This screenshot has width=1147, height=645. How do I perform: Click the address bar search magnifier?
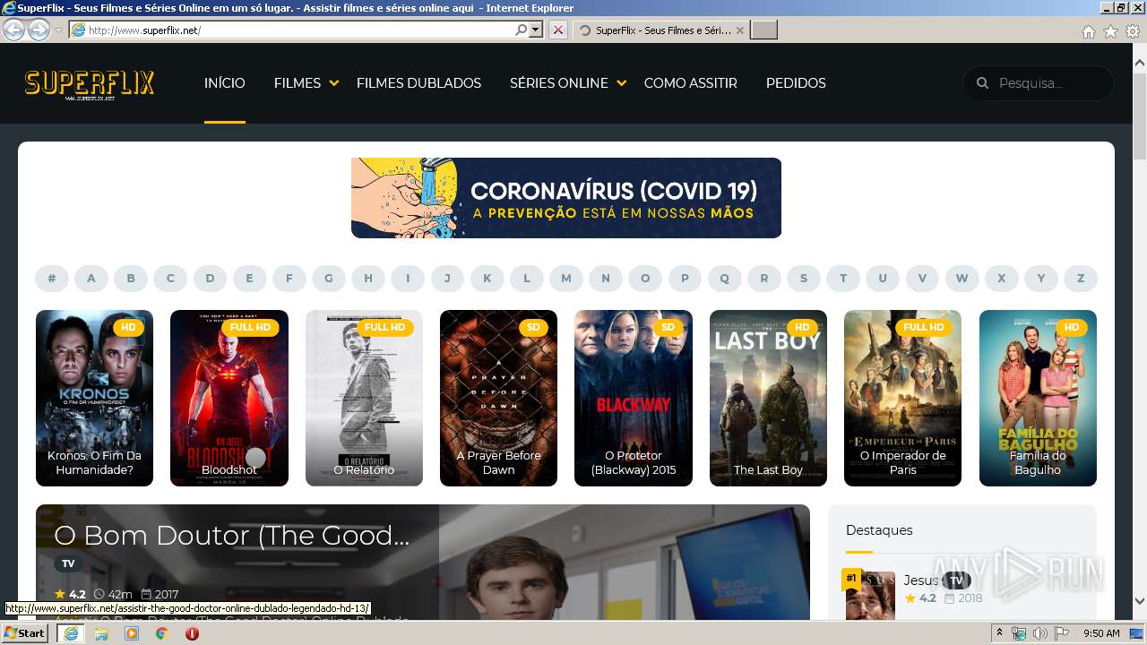521,30
